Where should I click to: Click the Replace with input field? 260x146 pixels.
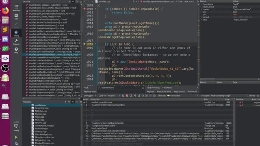(121, 92)
